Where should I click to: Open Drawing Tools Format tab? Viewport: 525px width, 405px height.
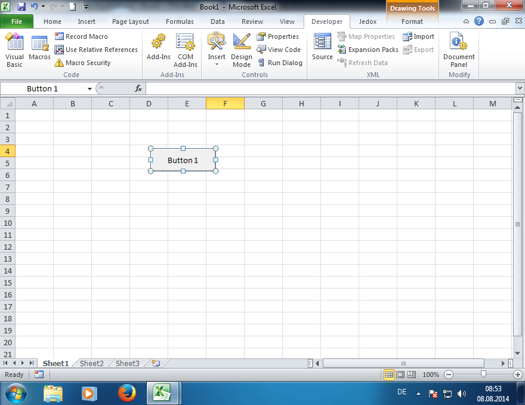[412, 22]
